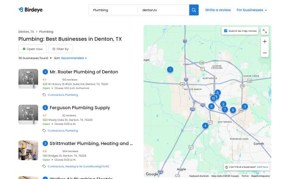Zoom out on the map
The height and width of the screenshot is (179, 287).
pos(265,53)
